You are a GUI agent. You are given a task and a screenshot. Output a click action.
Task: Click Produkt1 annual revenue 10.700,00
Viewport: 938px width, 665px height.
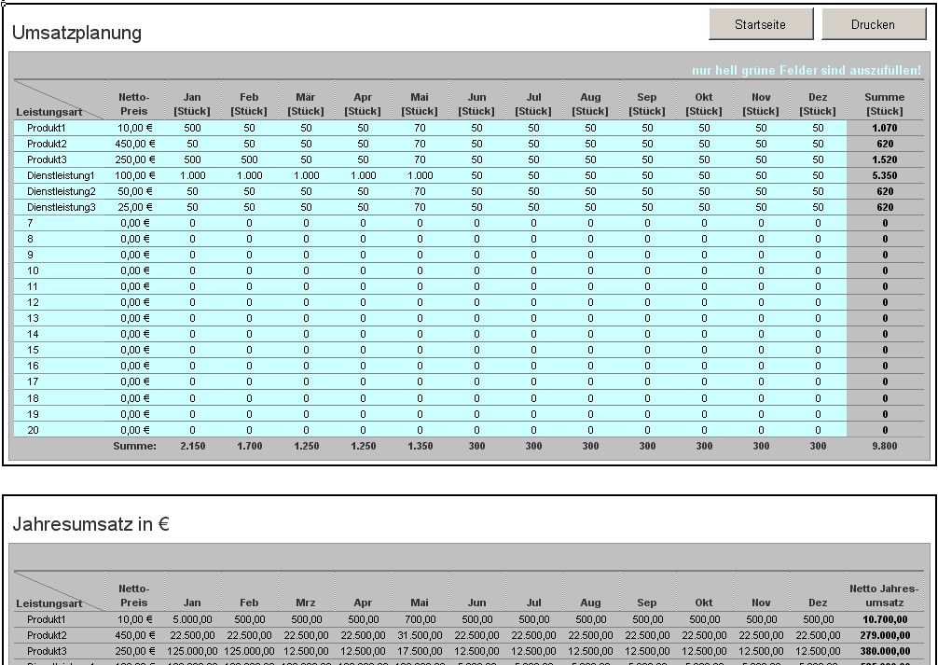(885, 619)
